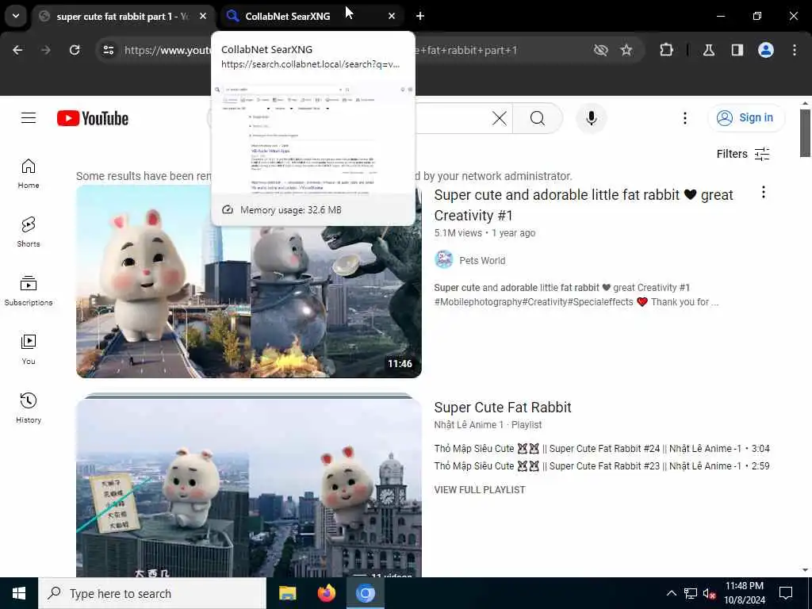Go to the YouTube logo homepage
812x609 pixels.
(x=93, y=118)
